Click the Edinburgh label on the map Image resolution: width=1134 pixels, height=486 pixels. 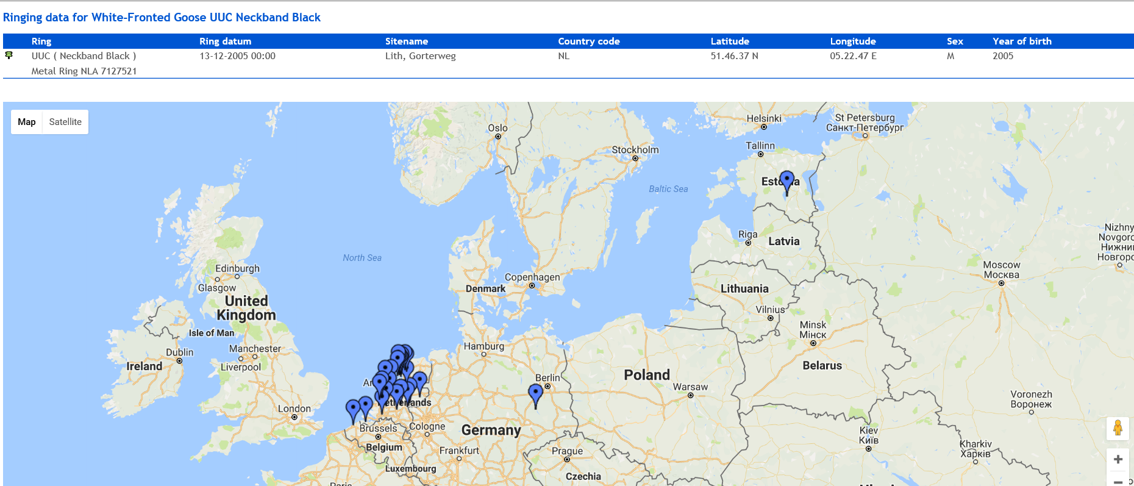tap(237, 269)
